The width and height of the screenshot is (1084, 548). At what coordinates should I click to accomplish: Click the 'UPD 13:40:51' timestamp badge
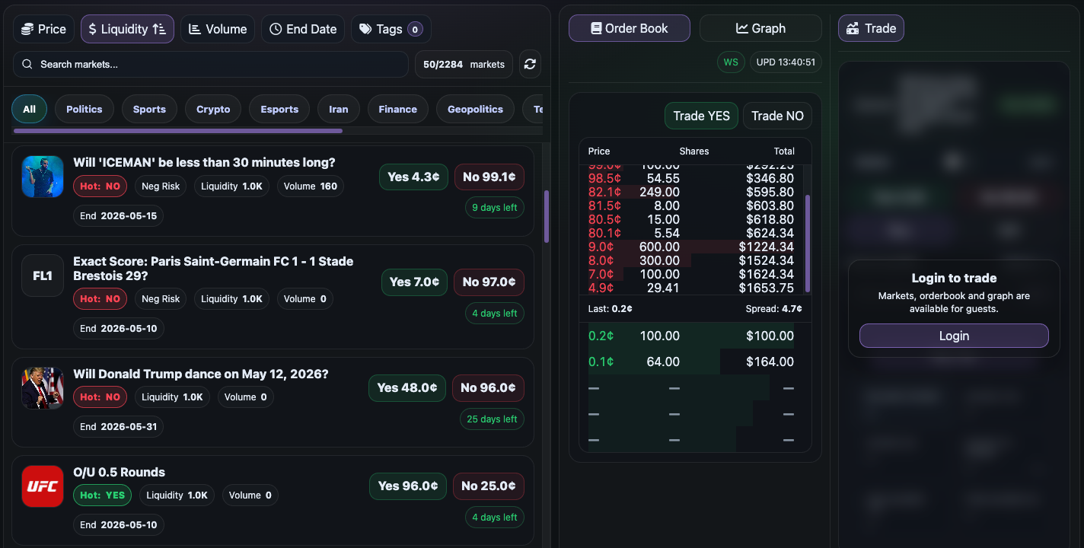tap(786, 62)
